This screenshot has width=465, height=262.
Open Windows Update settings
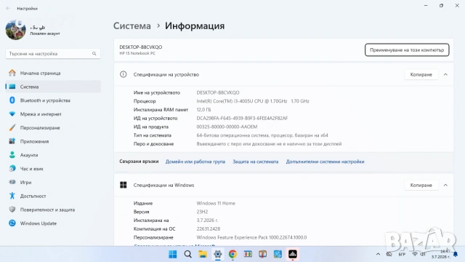53,223
